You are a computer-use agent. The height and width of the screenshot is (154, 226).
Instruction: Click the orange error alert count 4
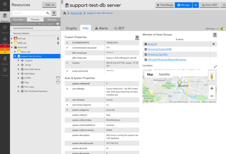(5, 49)
